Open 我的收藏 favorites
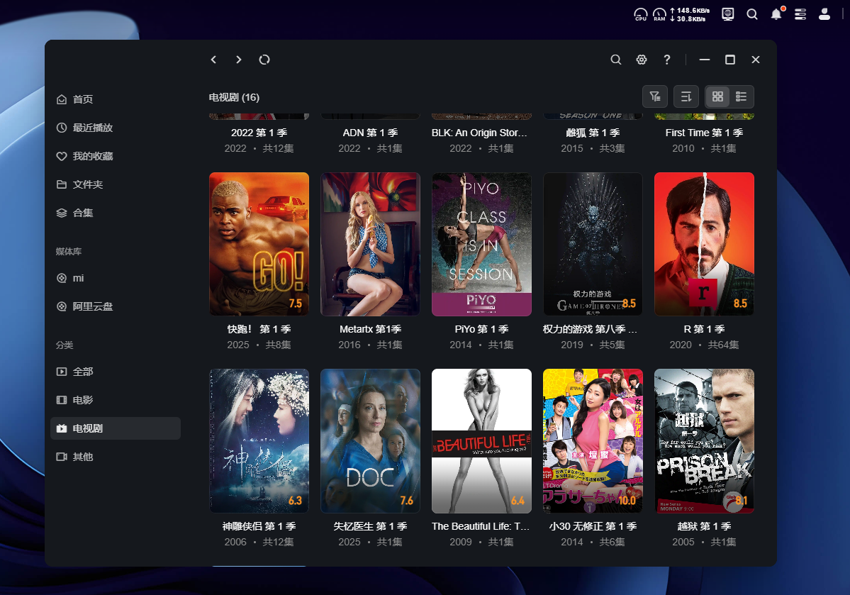Screen dimensions: 850x595 [x=116, y=156]
